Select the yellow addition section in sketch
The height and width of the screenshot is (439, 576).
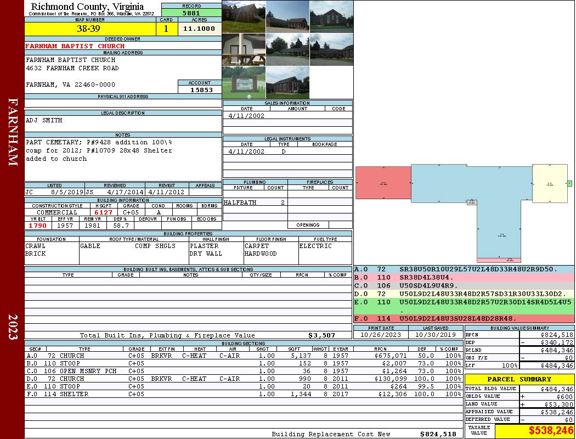[x=550, y=183]
